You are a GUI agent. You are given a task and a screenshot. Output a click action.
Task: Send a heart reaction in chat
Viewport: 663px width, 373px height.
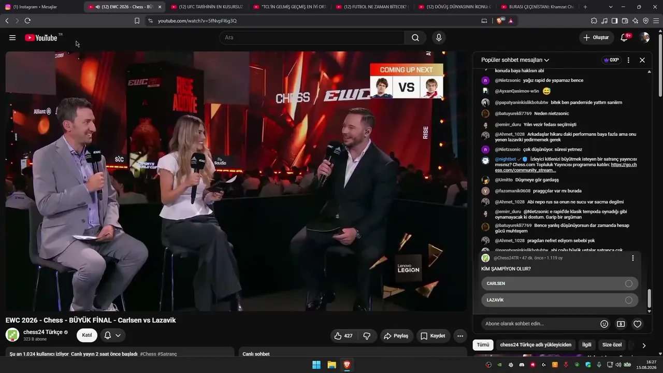click(637, 324)
